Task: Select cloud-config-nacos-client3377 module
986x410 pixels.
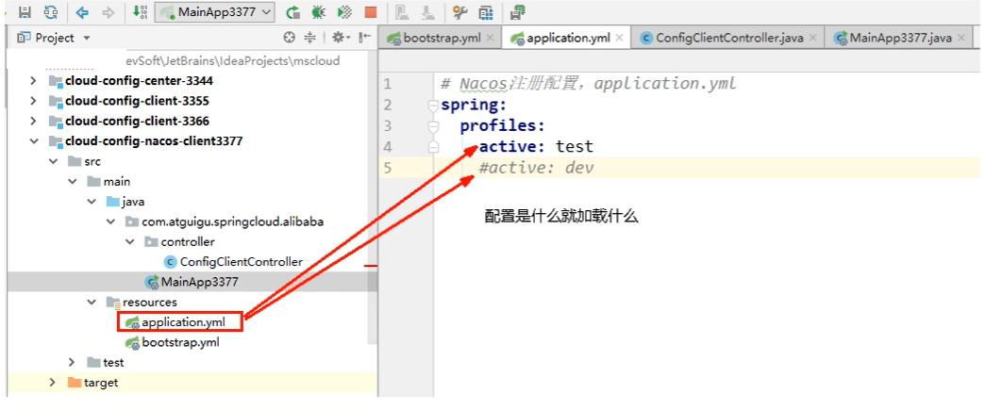Action: 154,141
